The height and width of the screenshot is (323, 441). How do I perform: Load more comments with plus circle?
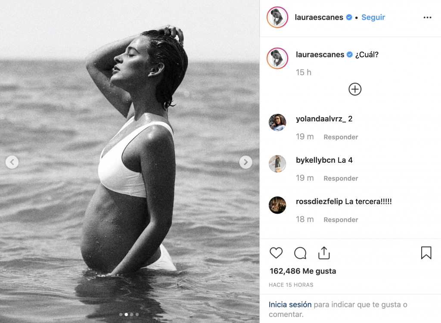click(x=355, y=89)
